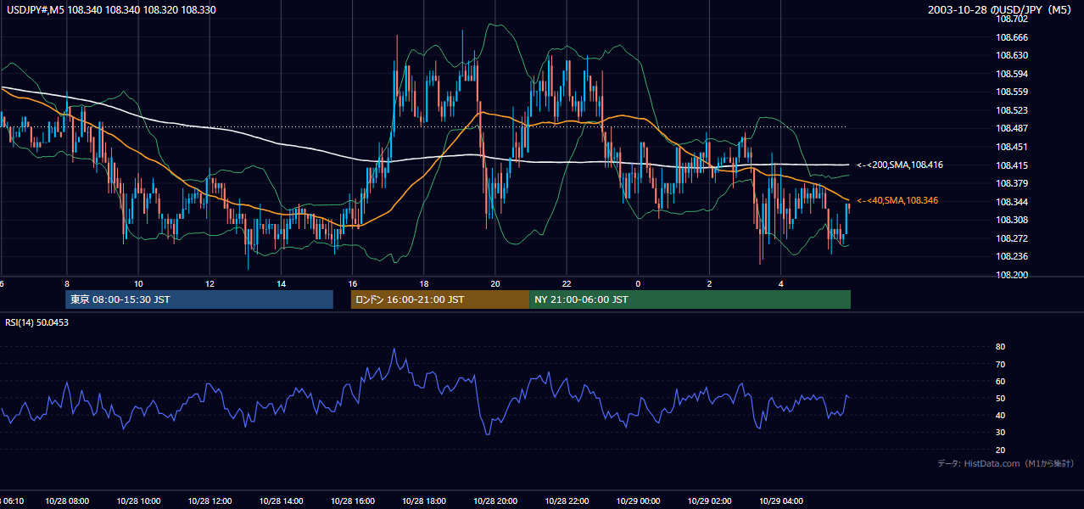Select the ロンドン 16:00-21:00 JST session bar

440,299
